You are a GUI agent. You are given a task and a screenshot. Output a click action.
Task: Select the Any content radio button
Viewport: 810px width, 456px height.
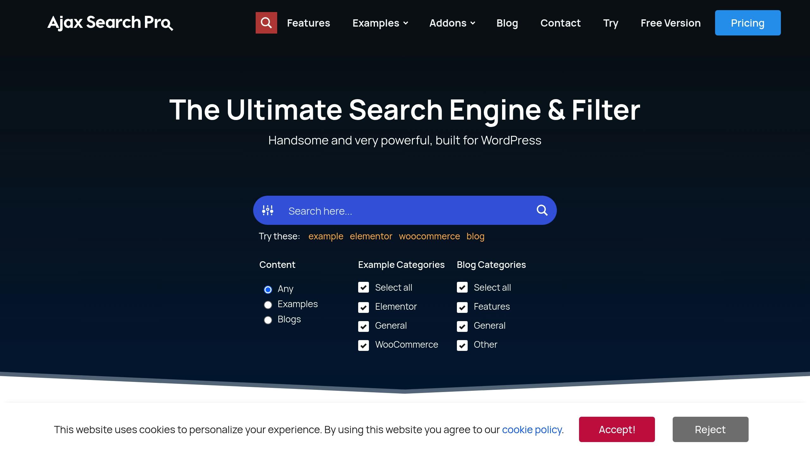[x=268, y=289]
